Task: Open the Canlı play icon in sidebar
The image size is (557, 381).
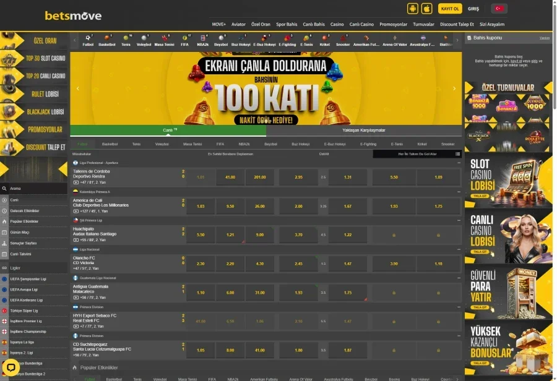Action: pyautogui.click(x=4, y=200)
